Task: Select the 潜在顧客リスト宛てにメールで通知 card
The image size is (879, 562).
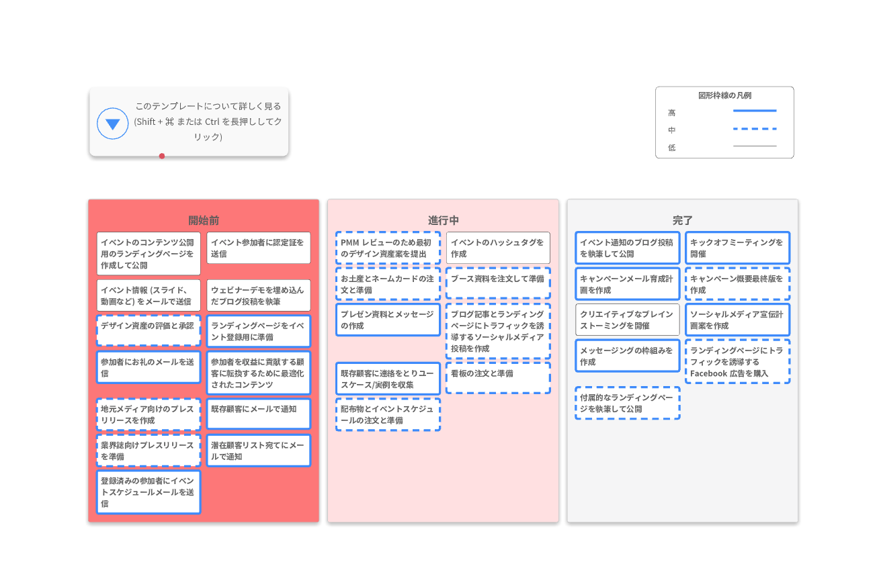Action: click(259, 450)
